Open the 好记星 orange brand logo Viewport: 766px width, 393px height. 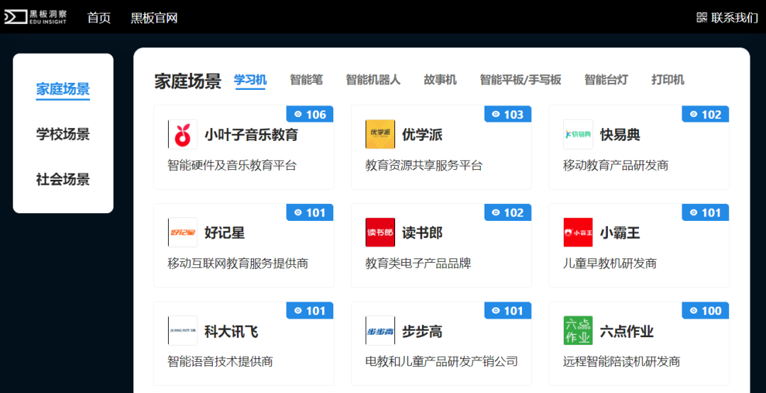point(183,232)
